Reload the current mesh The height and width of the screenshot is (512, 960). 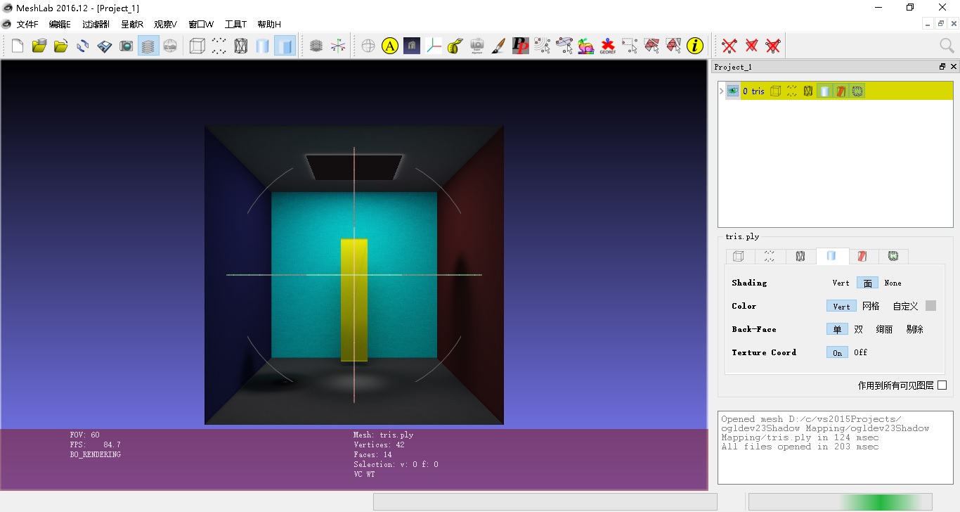[x=83, y=46]
